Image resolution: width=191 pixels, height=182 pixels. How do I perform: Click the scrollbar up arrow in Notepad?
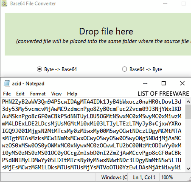click(x=188, y=102)
